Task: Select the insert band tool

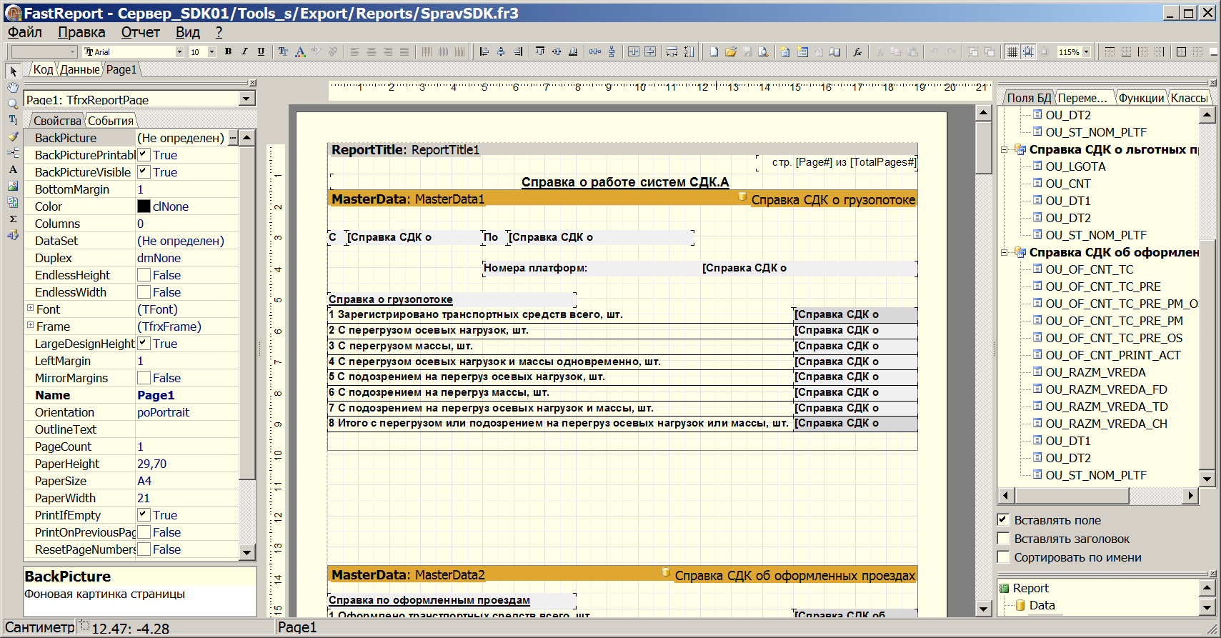Action: coord(13,153)
